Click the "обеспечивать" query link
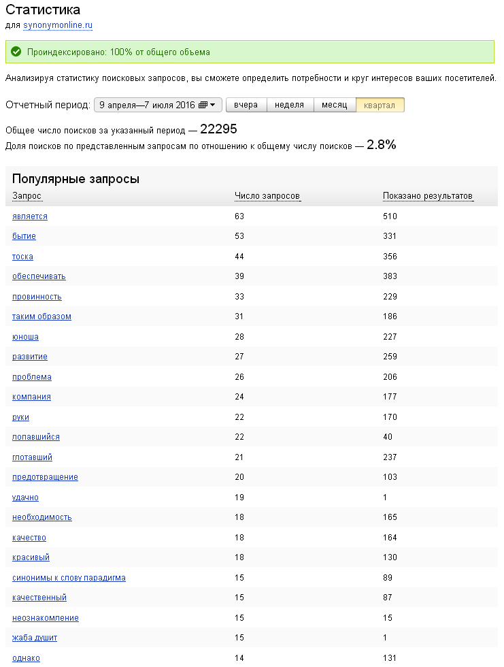This screenshot has height=667, width=504. pos(39,276)
